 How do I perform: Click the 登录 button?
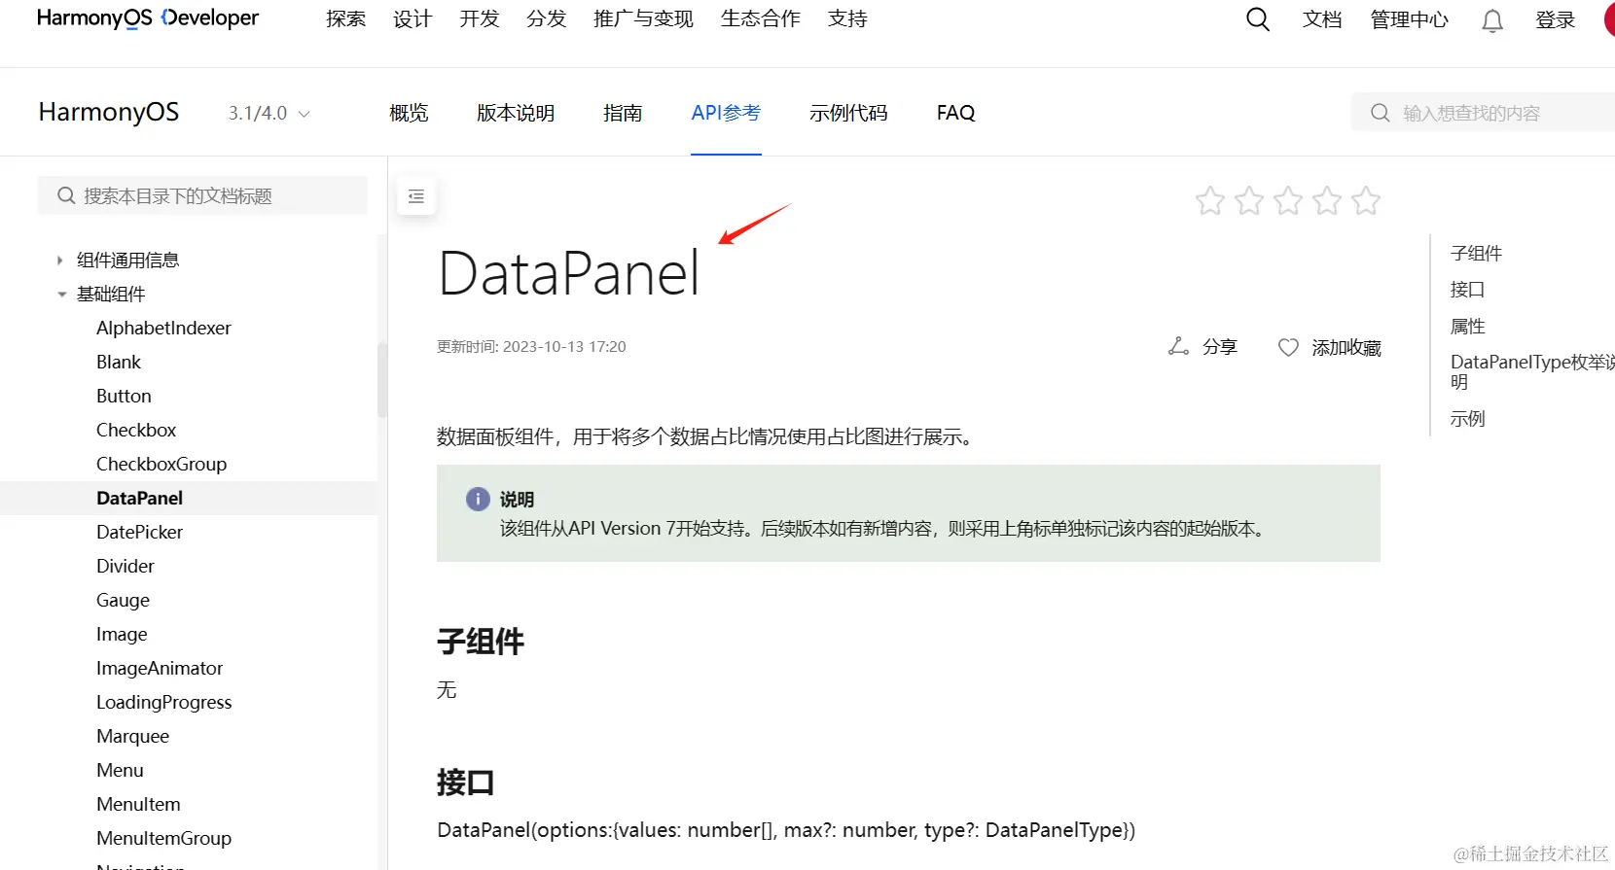[x=1555, y=19]
